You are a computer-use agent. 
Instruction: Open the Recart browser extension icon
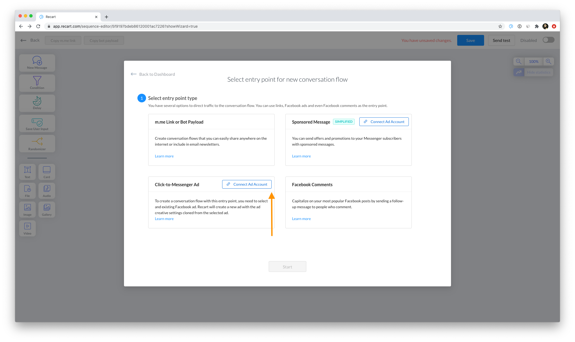[511, 26]
